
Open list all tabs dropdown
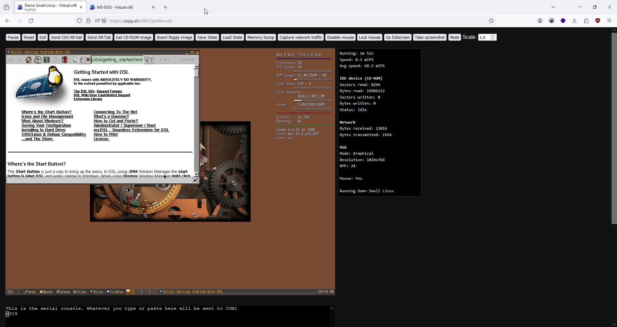[x=553, y=7]
